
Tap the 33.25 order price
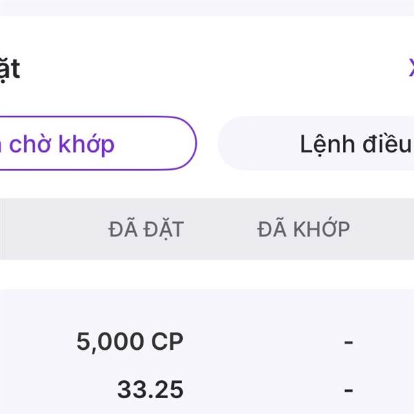point(150,390)
